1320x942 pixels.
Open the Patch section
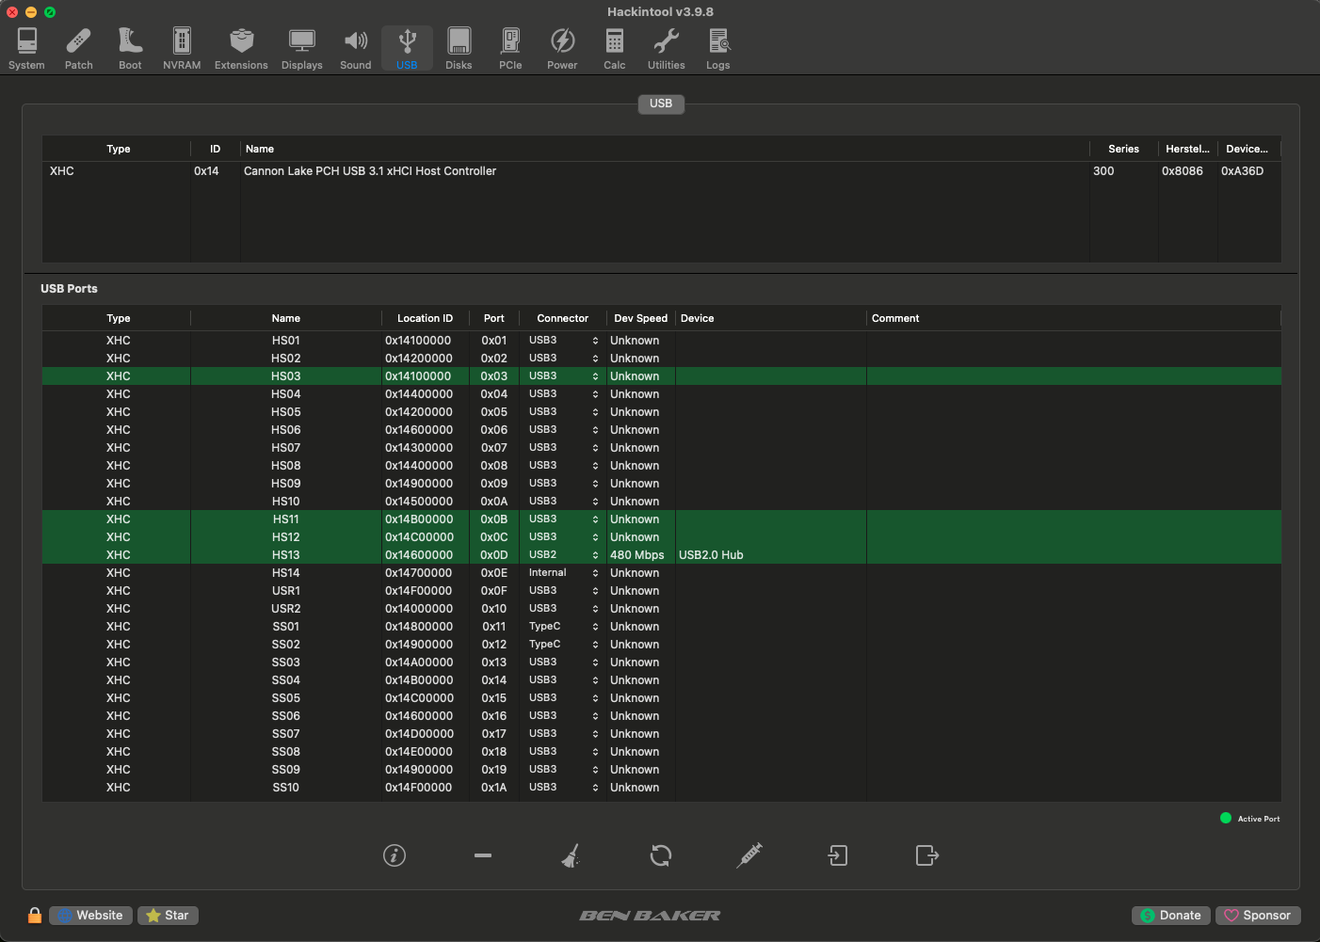click(78, 49)
